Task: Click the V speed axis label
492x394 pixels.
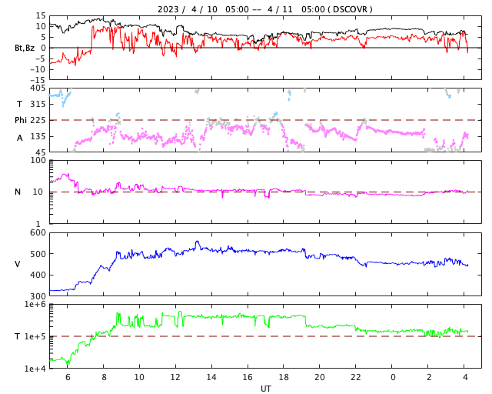Action: point(18,264)
